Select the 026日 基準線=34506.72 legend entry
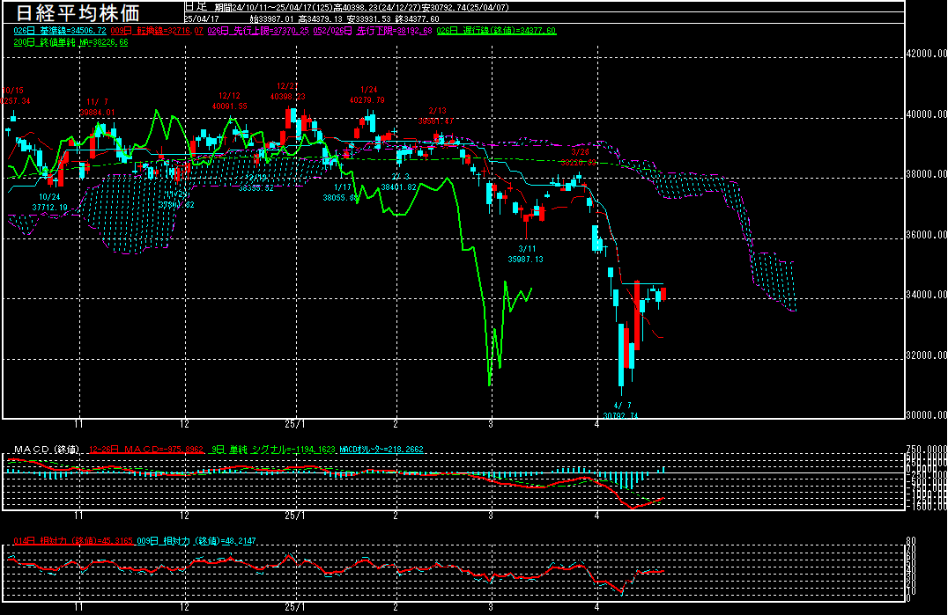This screenshot has height=615, width=948. 60,31
